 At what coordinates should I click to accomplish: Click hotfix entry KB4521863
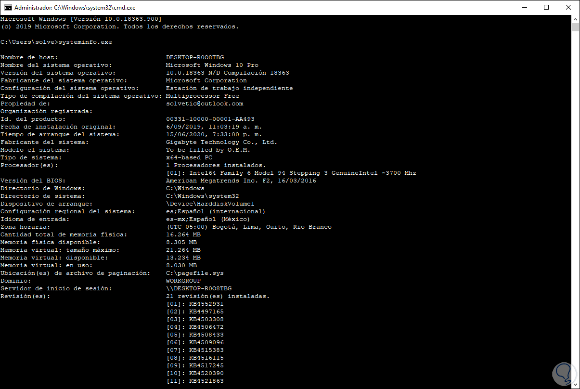(195, 381)
